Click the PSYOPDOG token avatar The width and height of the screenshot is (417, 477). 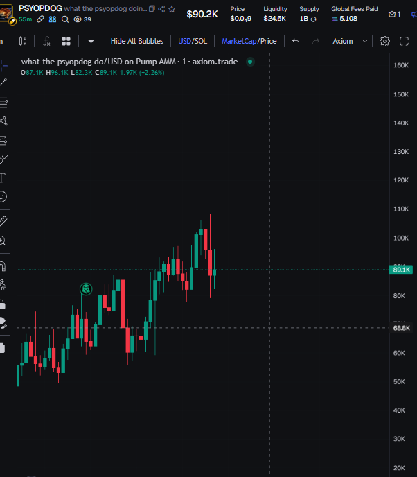pos(6,14)
